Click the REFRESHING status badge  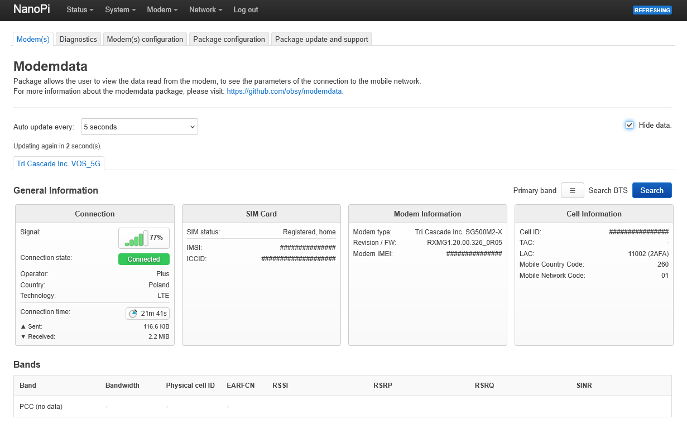coord(652,10)
